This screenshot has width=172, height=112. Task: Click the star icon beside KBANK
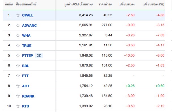(18, 96)
